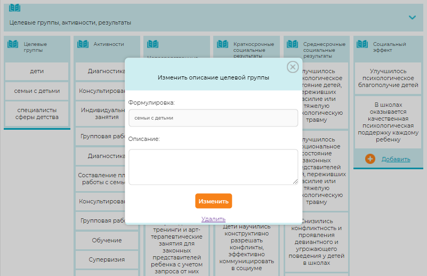427x276 pixels.
Task: Click the Описание text area
Action: [213, 167]
